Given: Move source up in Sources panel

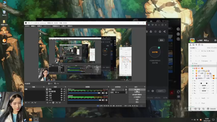Looking at the screenshot, I should (x=57, y=103).
